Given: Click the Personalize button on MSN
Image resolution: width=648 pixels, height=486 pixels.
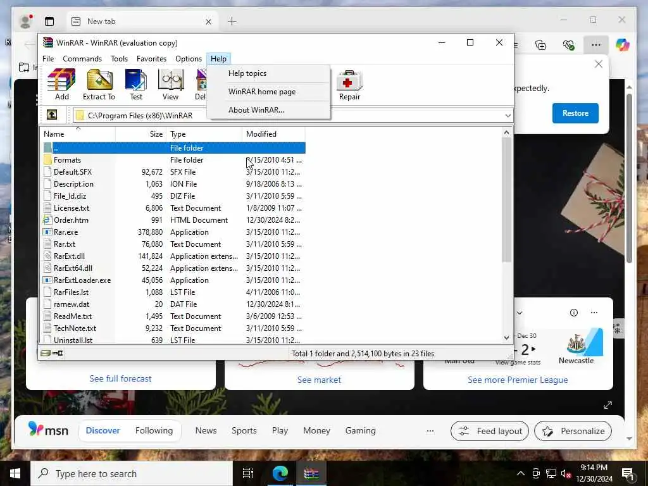Looking at the screenshot, I should pyautogui.click(x=573, y=431).
